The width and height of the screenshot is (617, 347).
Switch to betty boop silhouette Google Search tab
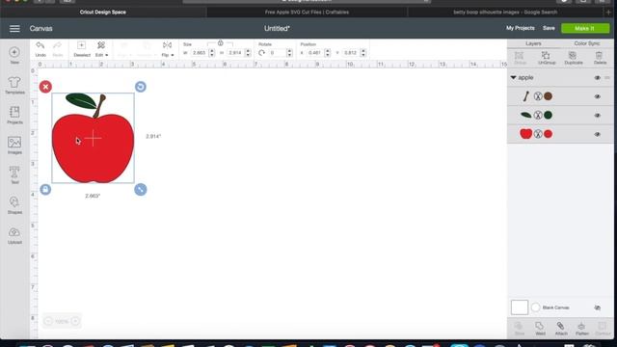tap(505, 13)
